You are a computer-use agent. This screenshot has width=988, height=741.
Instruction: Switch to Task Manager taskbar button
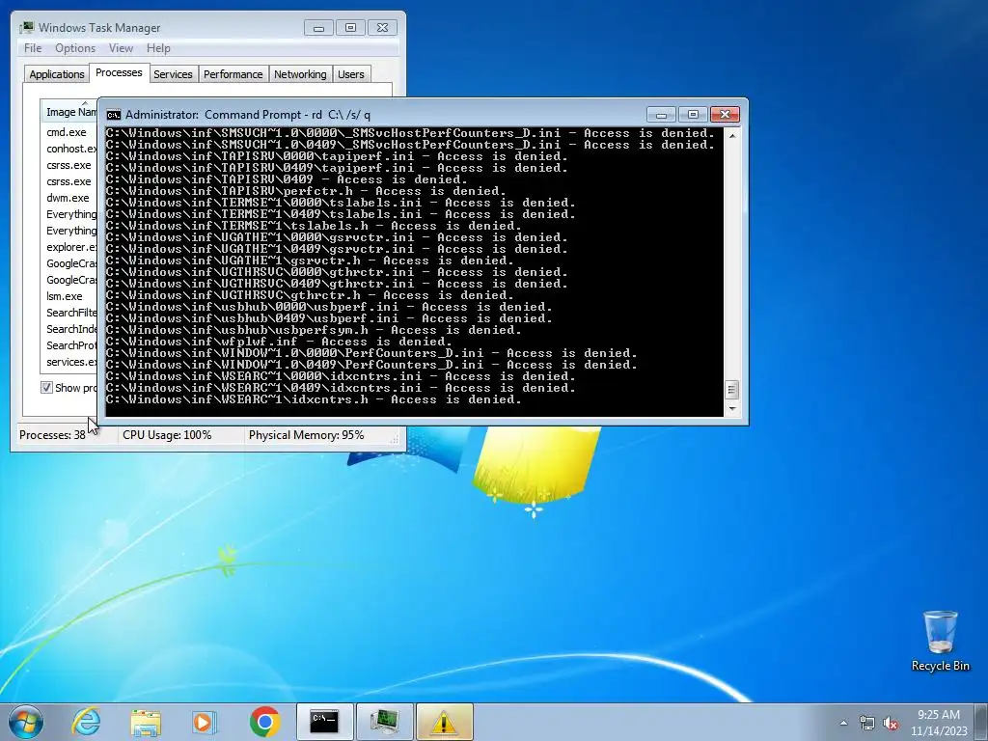(x=384, y=722)
